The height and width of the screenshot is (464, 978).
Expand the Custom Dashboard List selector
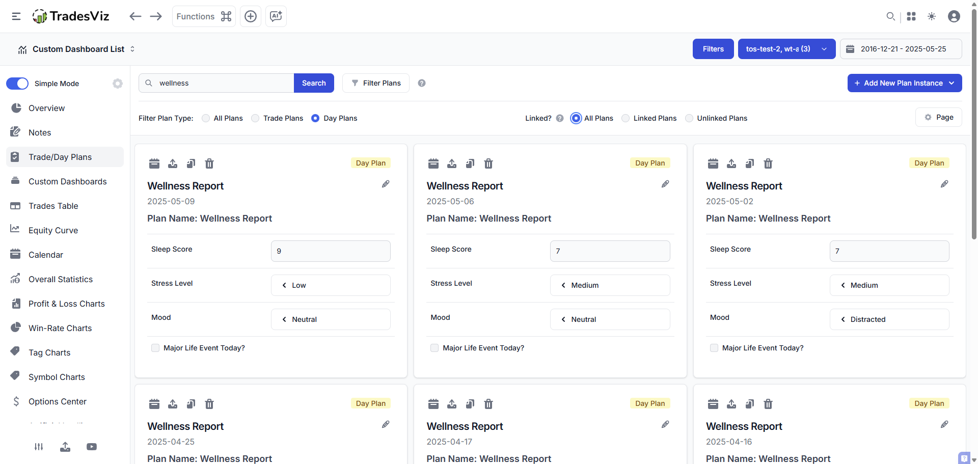pos(132,49)
